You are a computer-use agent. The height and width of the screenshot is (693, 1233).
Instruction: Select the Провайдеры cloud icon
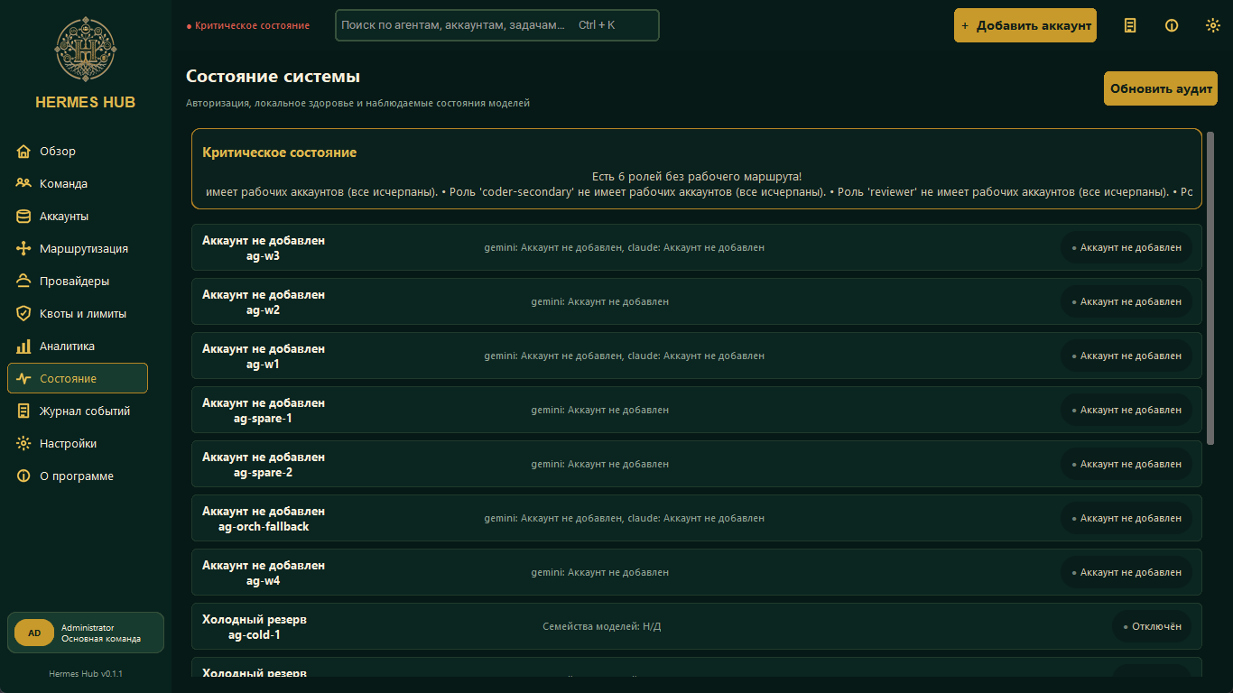23,281
